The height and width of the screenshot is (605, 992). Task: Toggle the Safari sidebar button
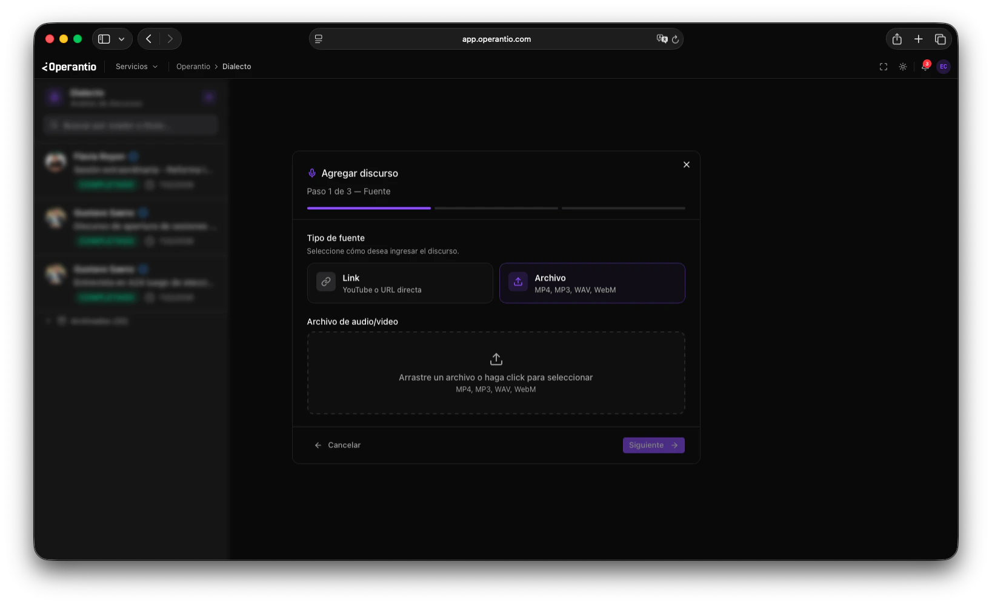point(104,39)
